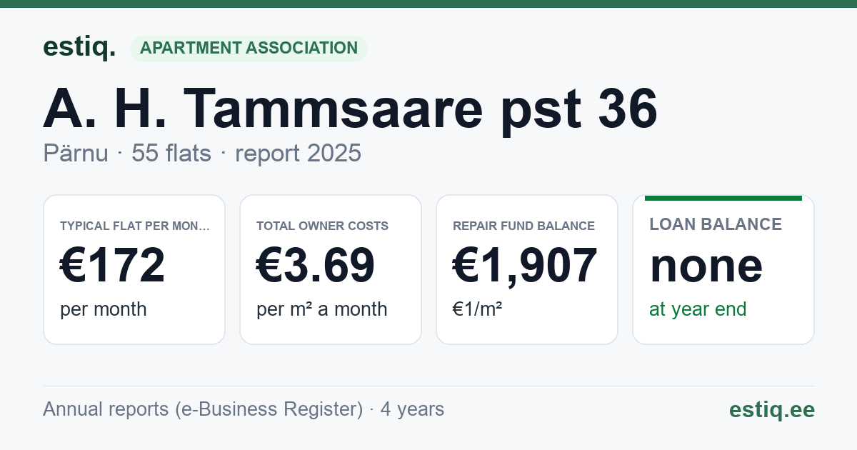Click the €172 value
The height and width of the screenshot is (450, 857).
pos(113,265)
